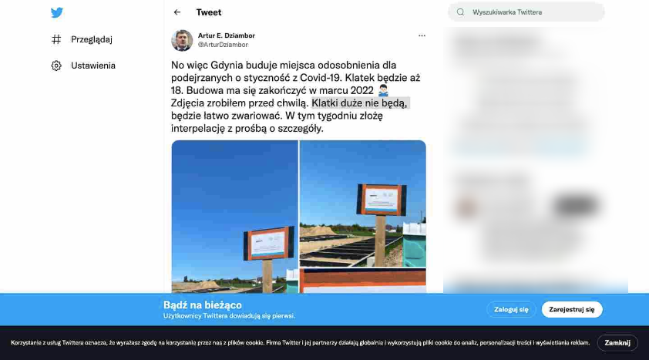Open the lower right orange tweet photo
The width and height of the screenshot is (649, 360).
[x=362, y=281]
